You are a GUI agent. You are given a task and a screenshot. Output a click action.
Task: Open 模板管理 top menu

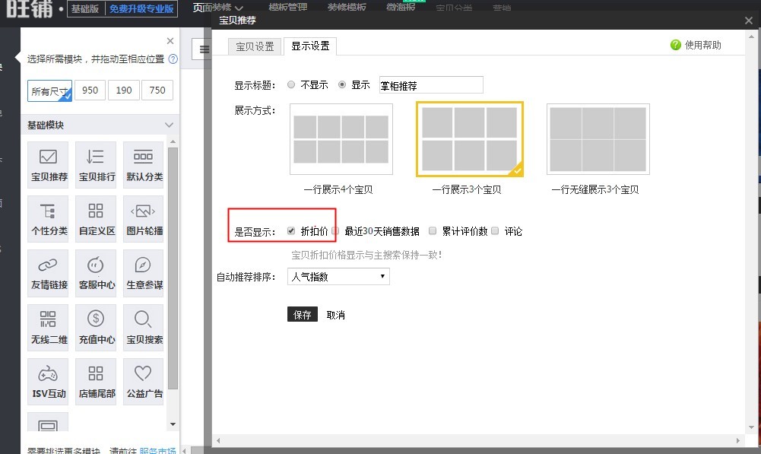coord(288,7)
